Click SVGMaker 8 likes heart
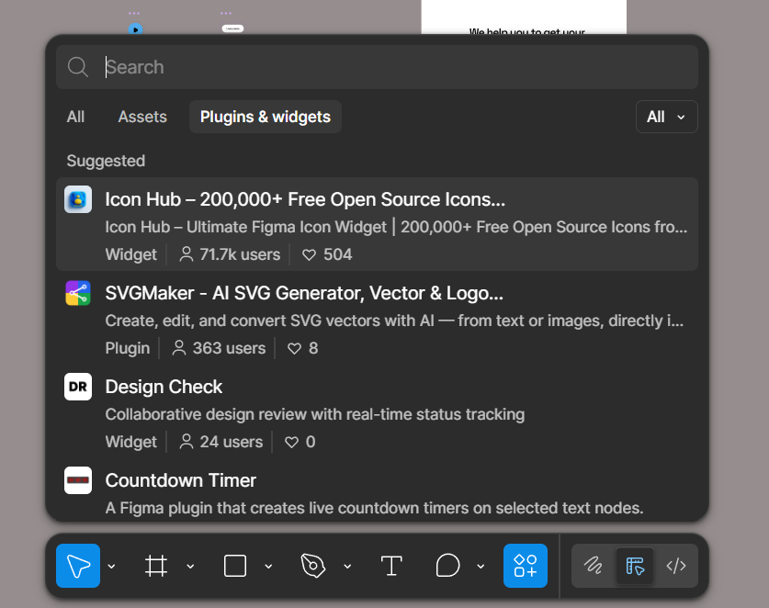The image size is (769, 608). tap(294, 349)
